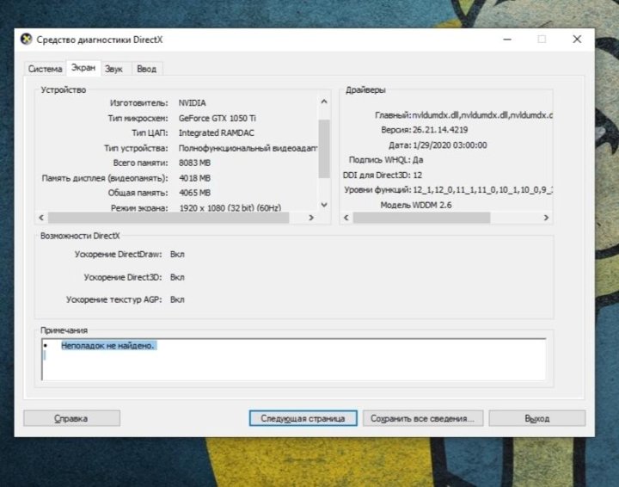Click the vertical scrollbar thumb in Устройство
619x487 pixels.
(x=324, y=146)
